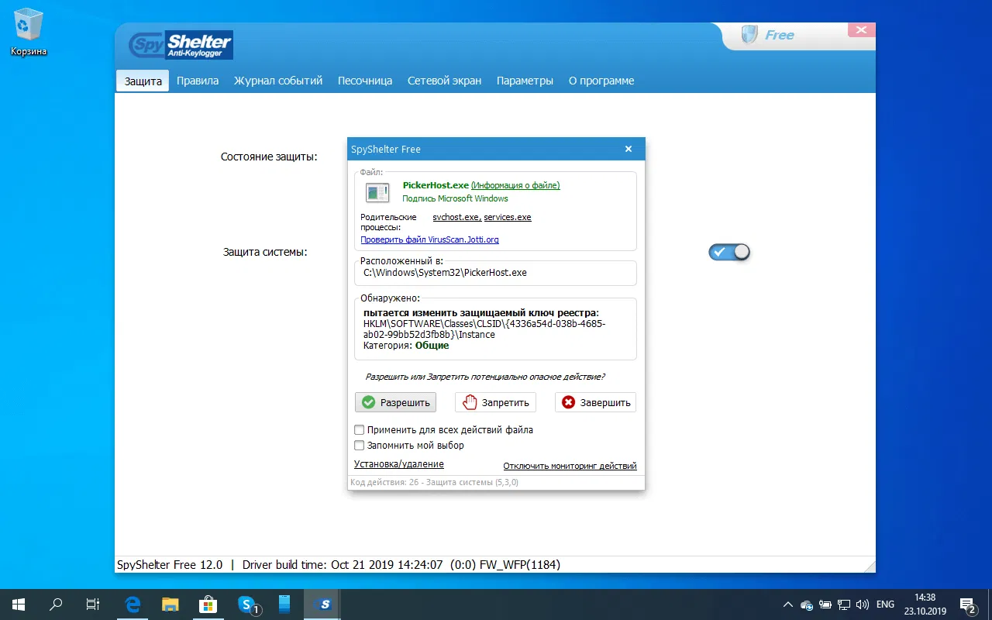
Task: Click the PickerHost.exe file name
Action: pos(436,186)
